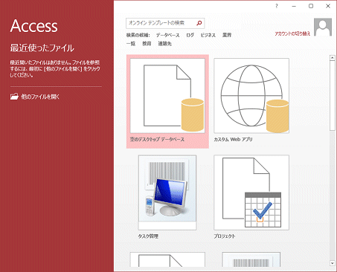Viewport: 337px width, 272px height.
Task: Search suggested term 業界
Action: click(227, 35)
